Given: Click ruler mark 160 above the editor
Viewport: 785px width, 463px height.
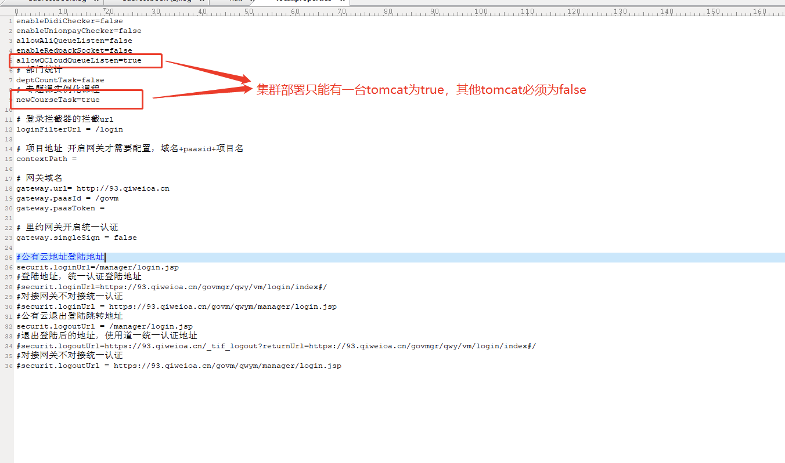Looking at the screenshot, I should (759, 12).
